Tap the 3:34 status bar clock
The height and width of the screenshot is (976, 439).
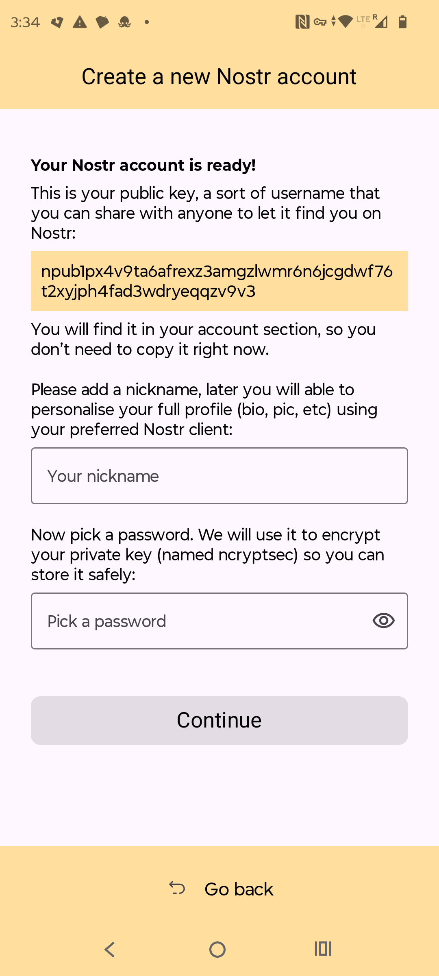[x=25, y=22]
